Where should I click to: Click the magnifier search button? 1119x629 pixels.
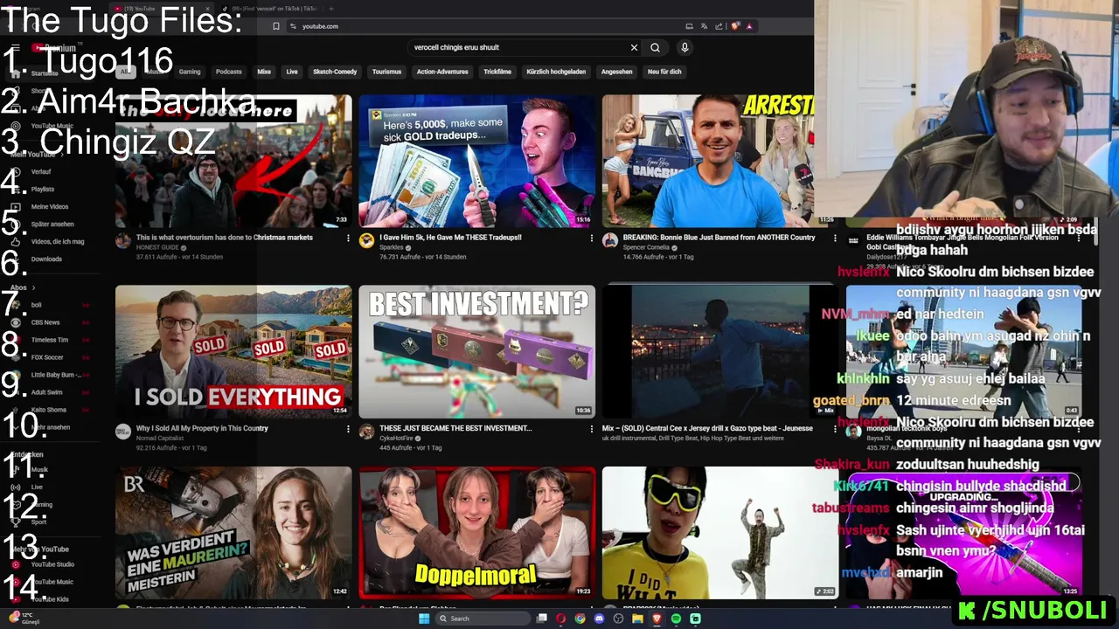coord(655,47)
